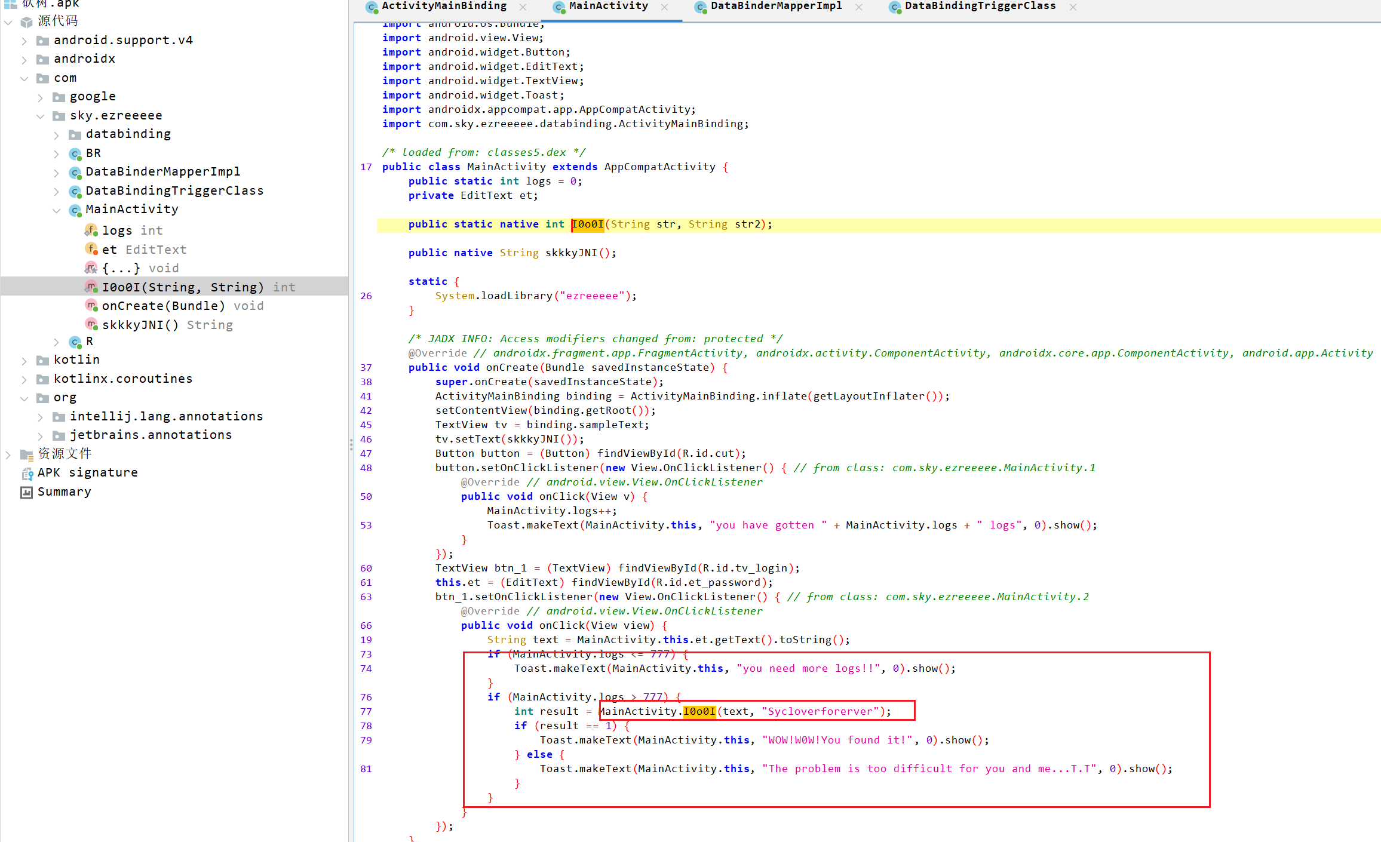Click line number 77 in gutter
The height and width of the screenshot is (842, 1381).
[x=366, y=711]
